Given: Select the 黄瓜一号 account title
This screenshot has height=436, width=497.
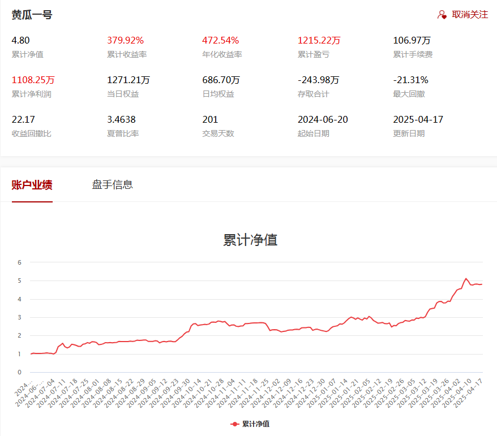Looking at the screenshot, I should [x=32, y=15].
